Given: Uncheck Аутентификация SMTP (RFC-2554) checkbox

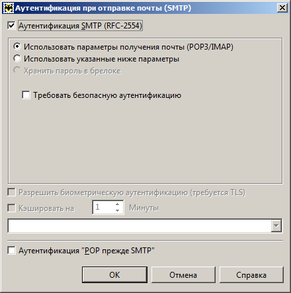Looking at the screenshot, I should point(11,26).
